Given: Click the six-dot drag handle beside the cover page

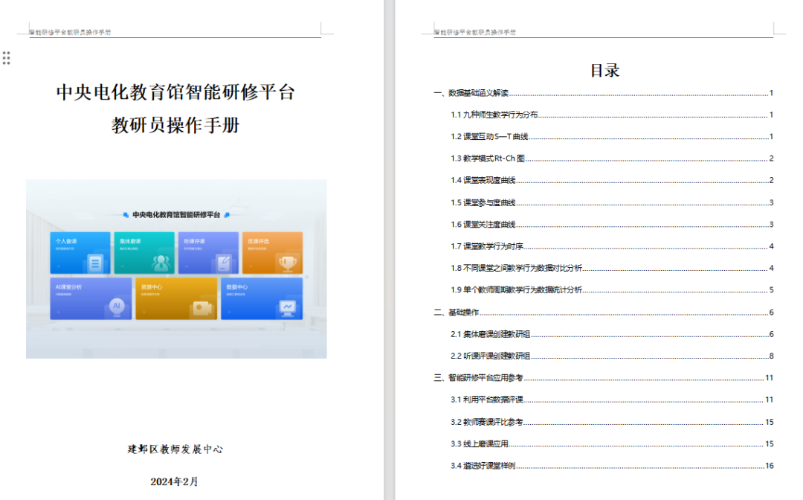Looking at the screenshot, I should (7, 58).
